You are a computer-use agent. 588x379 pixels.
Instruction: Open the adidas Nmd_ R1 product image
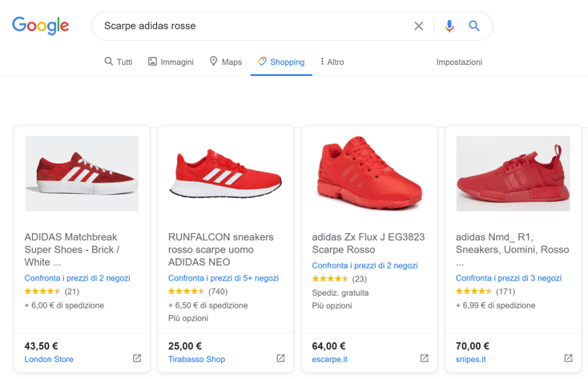(x=513, y=173)
